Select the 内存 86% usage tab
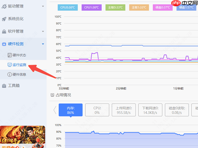Image resolution: width=198 pixels, height=148 pixels. tap(71, 110)
